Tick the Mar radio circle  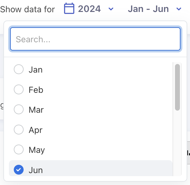coord(19,110)
